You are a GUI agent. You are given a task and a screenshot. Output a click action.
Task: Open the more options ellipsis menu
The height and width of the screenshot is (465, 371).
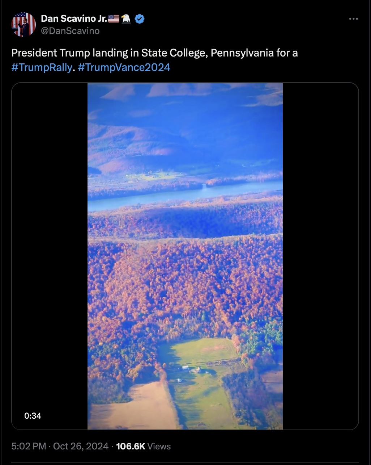tap(354, 19)
